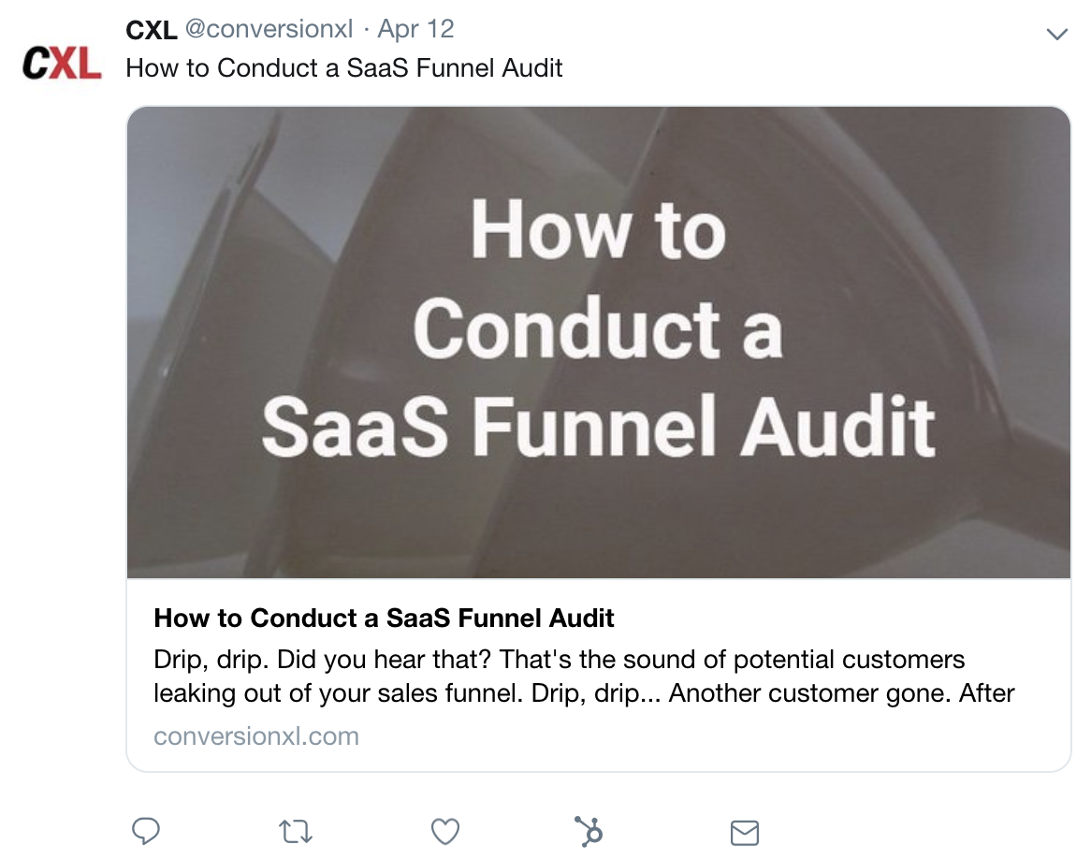Viewport: 1091px width, 859px height.
Task: Open the tweet's Apr 12 timestamp
Action: tap(416, 29)
